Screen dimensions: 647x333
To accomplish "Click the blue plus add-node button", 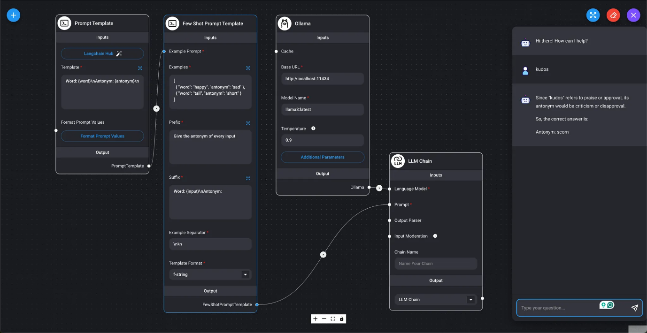I will point(13,15).
